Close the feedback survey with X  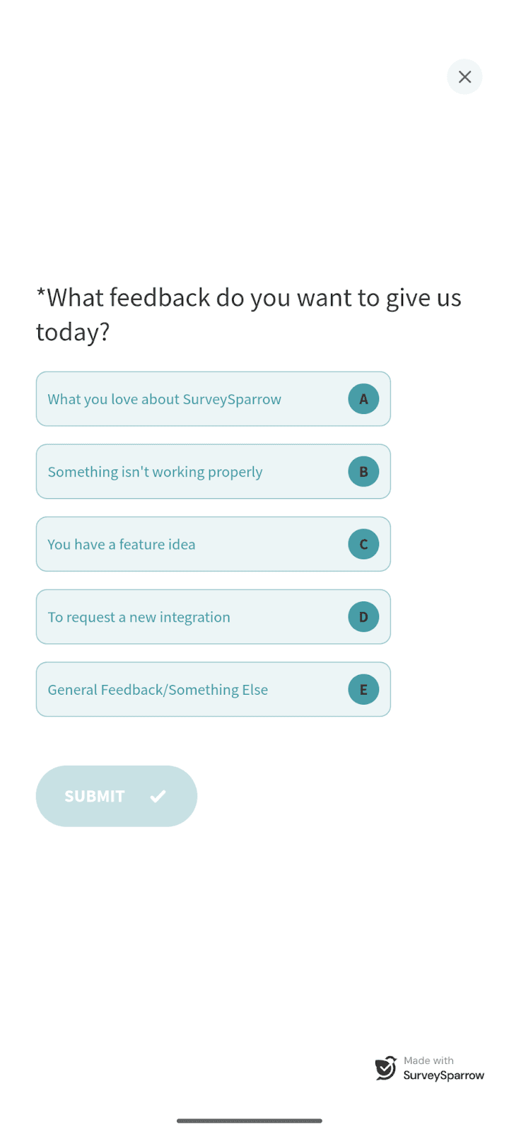[464, 77]
